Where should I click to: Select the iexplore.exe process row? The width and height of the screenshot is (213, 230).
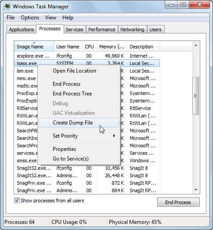click(87, 56)
